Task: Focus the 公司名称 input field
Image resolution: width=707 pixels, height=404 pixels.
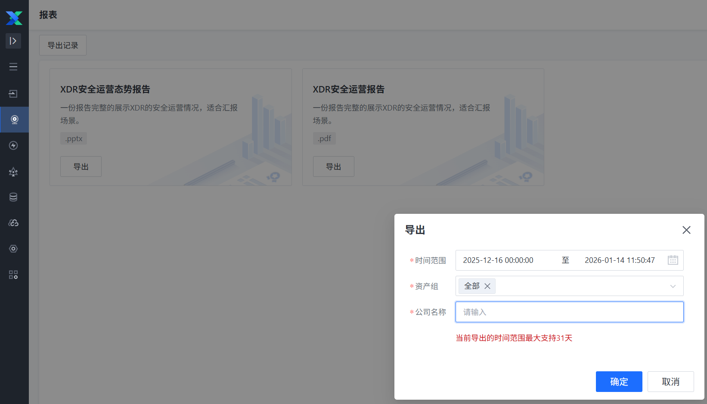Action: pyautogui.click(x=569, y=312)
